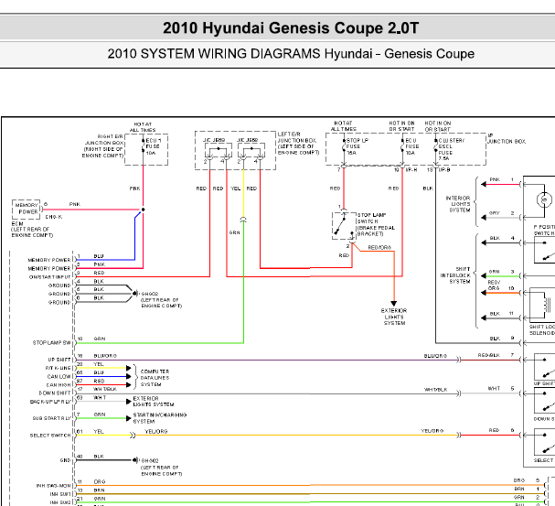Click the title '2010 Hyundai Genesis Coupe 2.0T'
Image resolution: width=555 pixels, height=506 pixels.
291,28
